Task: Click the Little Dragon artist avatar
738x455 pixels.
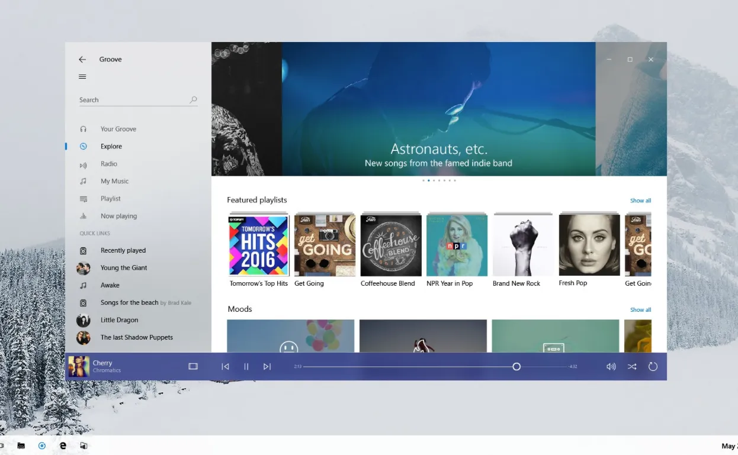Action: click(x=84, y=320)
